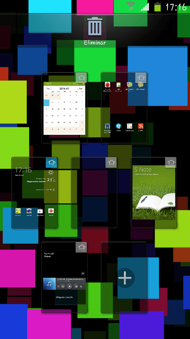Tap the 17:16 status bar clock
The image size is (190, 339).
click(x=176, y=7)
